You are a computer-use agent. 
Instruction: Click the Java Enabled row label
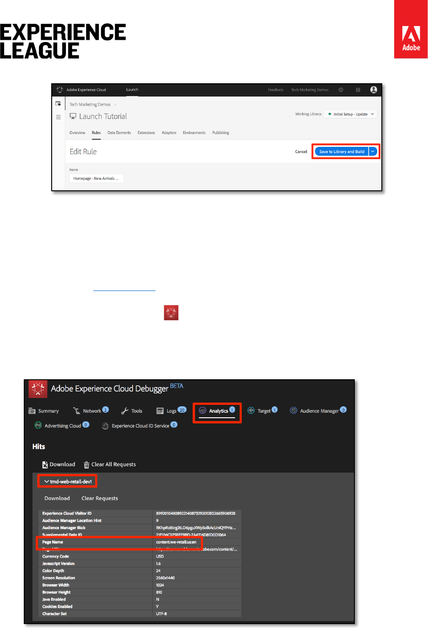pyautogui.click(x=54, y=599)
